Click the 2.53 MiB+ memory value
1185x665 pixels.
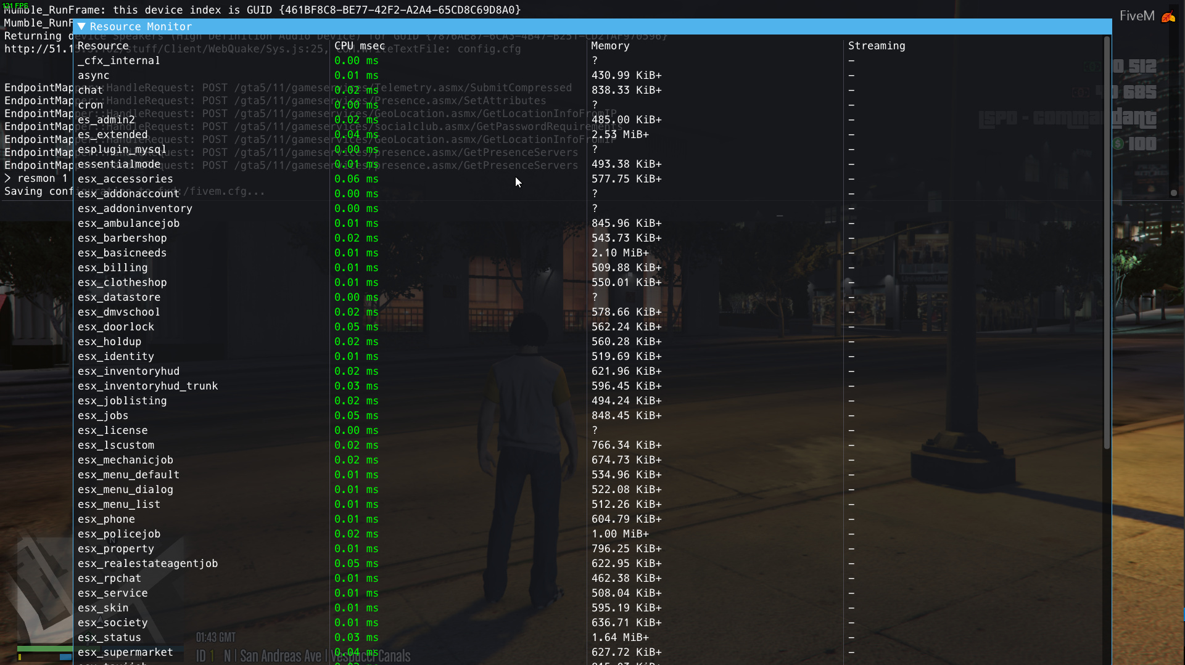tap(620, 134)
